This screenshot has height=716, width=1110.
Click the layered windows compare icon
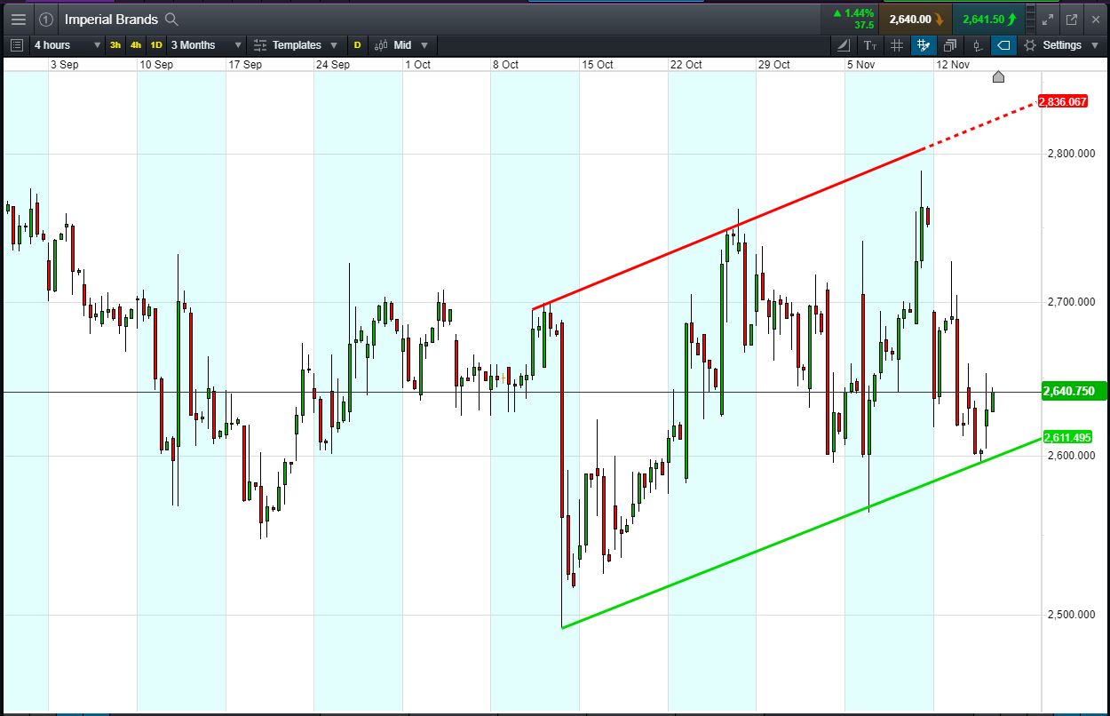pos(950,44)
